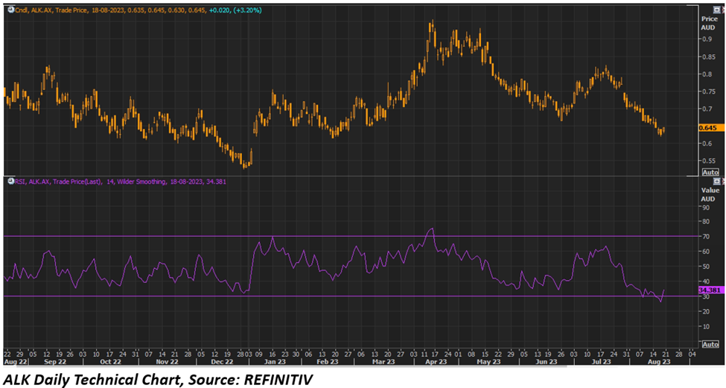Screen dimensions: 726x388
Task: Click the 60 label on RSI scale
Action: (x=707, y=252)
